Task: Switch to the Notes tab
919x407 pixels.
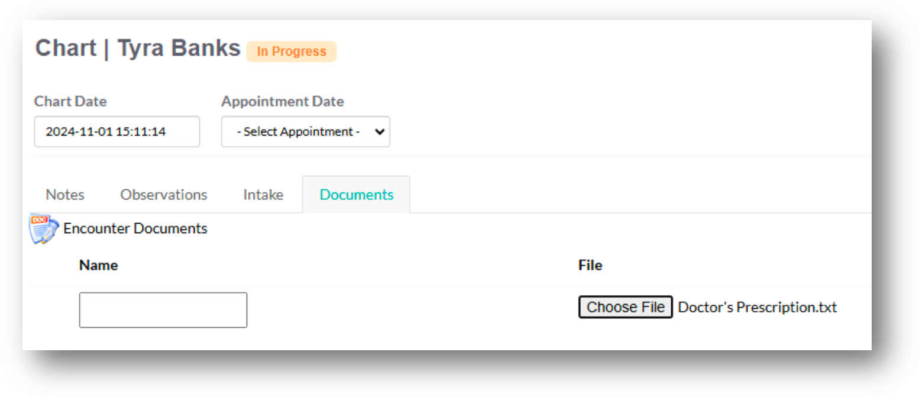Action: coord(65,195)
